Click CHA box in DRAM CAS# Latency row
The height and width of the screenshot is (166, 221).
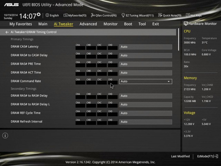(x=80, y=48)
